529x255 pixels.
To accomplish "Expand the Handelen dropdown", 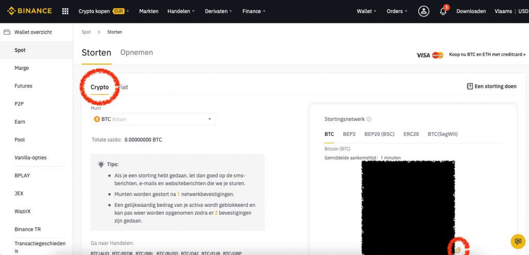I will click(181, 11).
